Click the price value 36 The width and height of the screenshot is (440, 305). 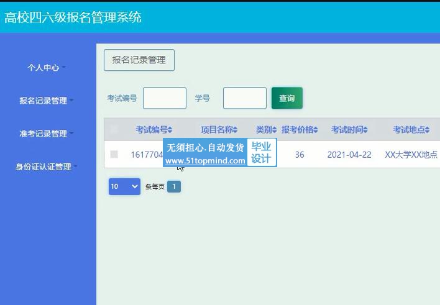pos(300,155)
